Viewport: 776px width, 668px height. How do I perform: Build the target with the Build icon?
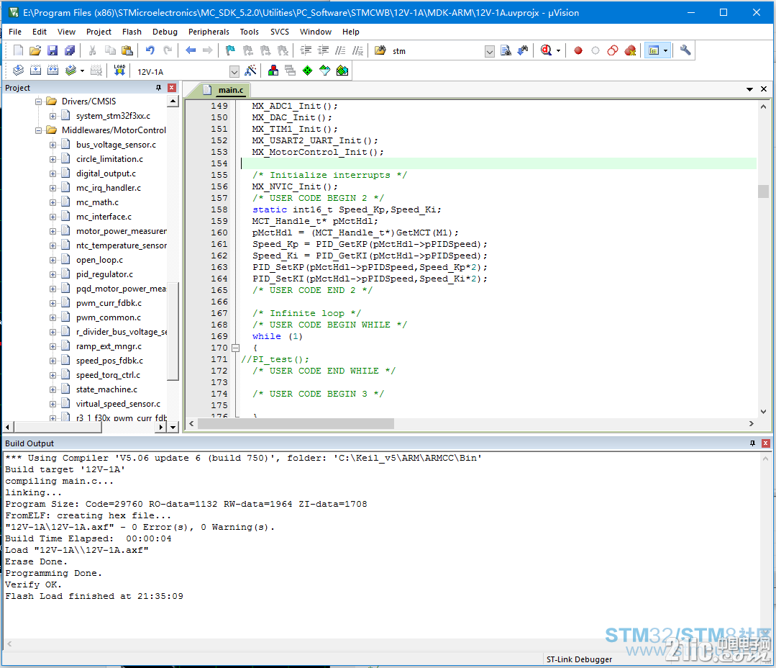[x=36, y=71]
